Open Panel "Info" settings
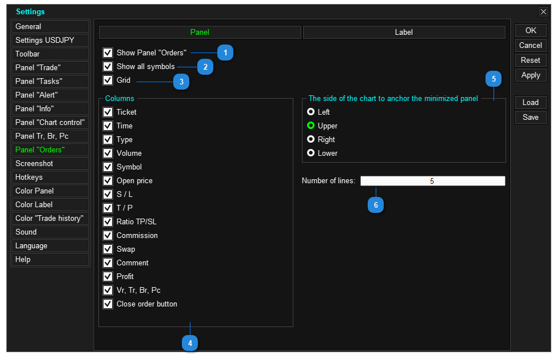This screenshot has height=363, width=557. click(50, 109)
